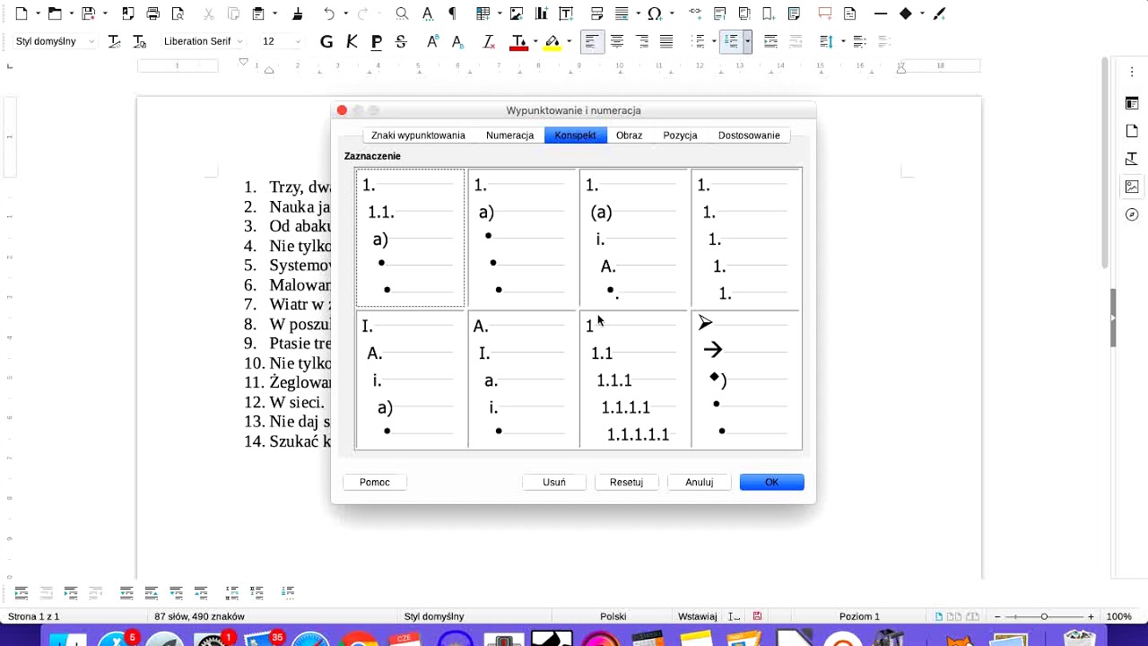Click the Save document icon

(x=88, y=13)
